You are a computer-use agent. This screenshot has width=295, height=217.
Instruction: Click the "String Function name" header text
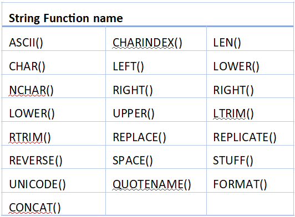click(66, 19)
